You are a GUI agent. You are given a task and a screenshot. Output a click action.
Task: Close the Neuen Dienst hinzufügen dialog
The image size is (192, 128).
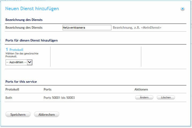[x=183, y=9]
